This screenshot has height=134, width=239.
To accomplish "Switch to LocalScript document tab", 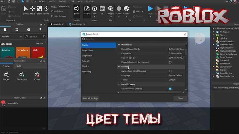I will tap(77, 25).
